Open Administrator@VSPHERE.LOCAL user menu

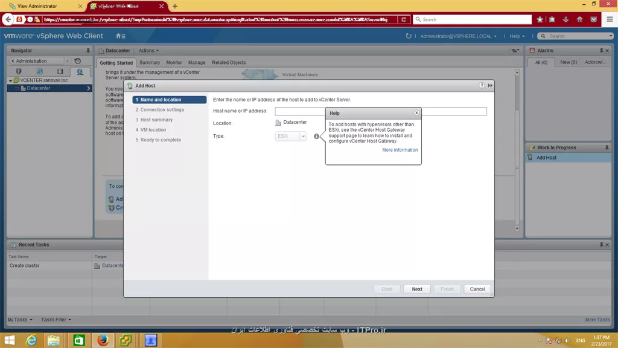tap(458, 36)
